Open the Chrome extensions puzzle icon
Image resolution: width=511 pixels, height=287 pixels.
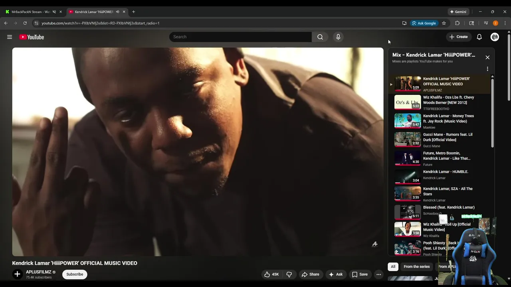[458, 23]
